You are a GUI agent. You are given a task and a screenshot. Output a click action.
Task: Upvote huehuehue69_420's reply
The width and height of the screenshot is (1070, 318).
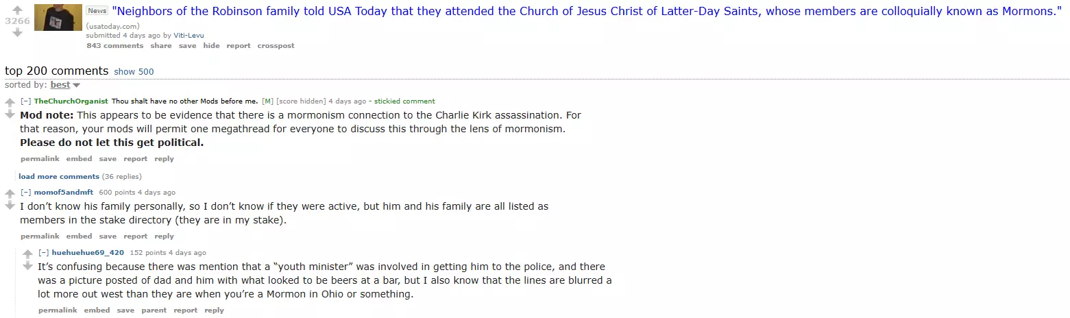tap(27, 254)
